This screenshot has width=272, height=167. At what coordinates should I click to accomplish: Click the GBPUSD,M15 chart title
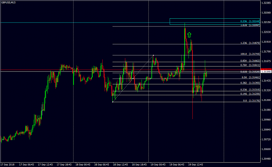[x=8, y=3]
